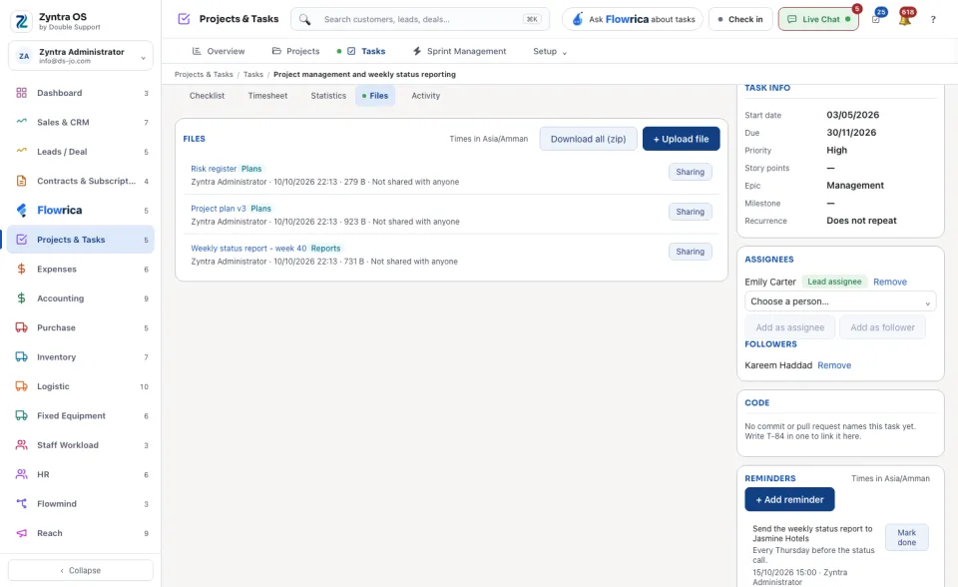Image resolution: width=958 pixels, height=587 pixels.
Task: Click the Lead assignee badge
Action: (834, 282)
